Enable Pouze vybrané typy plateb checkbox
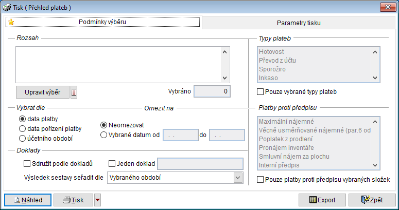The height and width of the screenshot is (210, 399). click(261, 92)
